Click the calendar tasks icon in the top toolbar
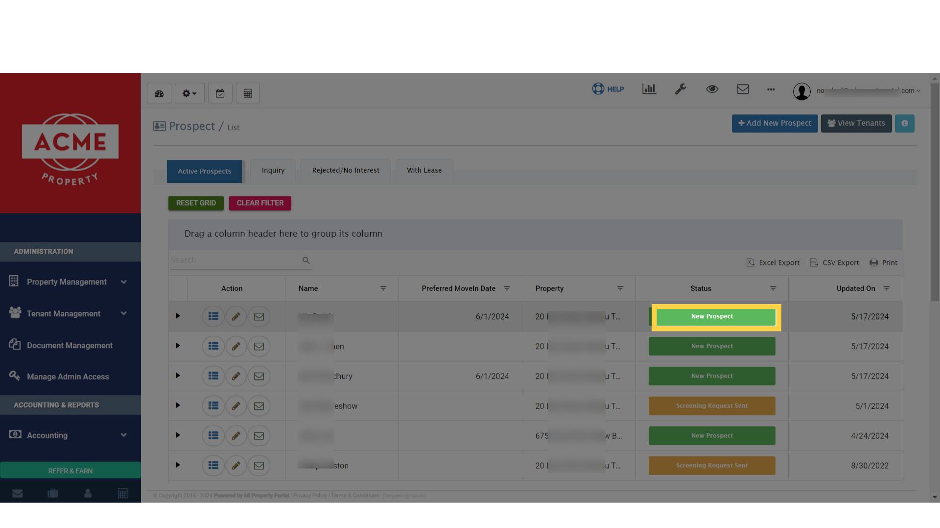 pyautogui.click(x=220, y=93)
